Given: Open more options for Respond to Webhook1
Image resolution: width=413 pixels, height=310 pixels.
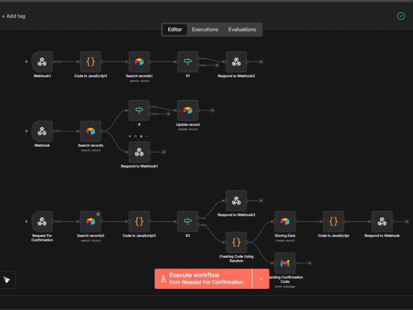Looking at the screenshot, I should (x=147, y=136).
